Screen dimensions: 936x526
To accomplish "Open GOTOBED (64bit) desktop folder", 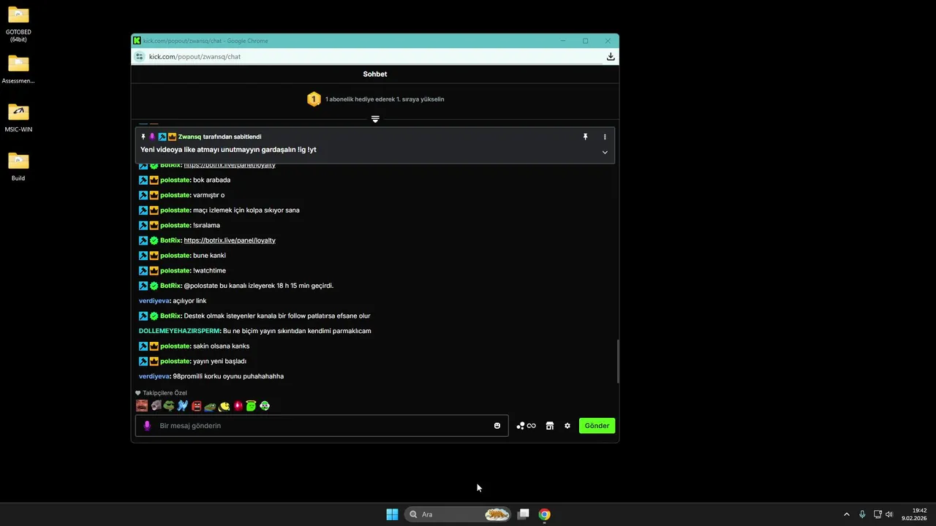I will (18, 25).
